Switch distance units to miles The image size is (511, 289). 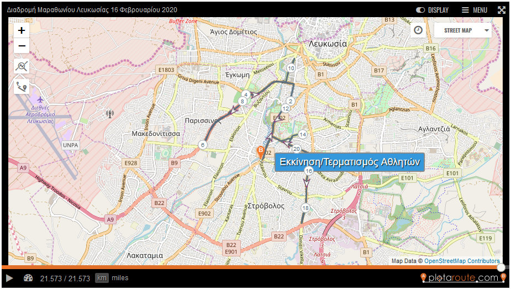pyautogui.click(x=120, y=278)
